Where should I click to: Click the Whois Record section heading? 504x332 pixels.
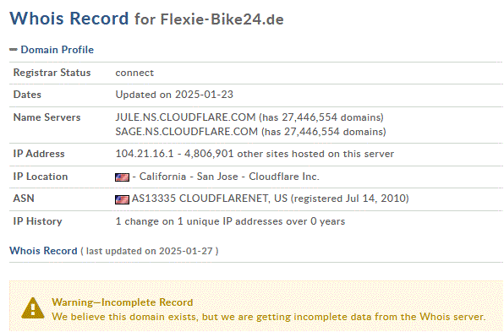43,250
